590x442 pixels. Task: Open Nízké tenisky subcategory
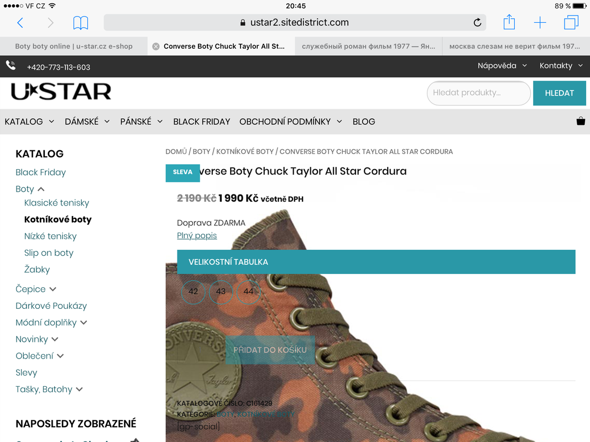[x=50, y=236]
